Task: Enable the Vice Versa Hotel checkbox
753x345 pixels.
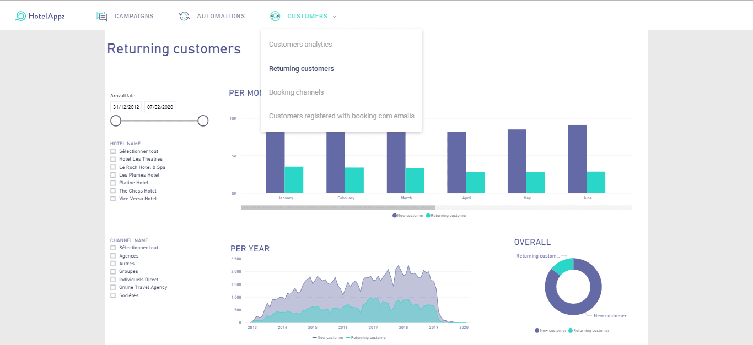Action: coord(113,199)
